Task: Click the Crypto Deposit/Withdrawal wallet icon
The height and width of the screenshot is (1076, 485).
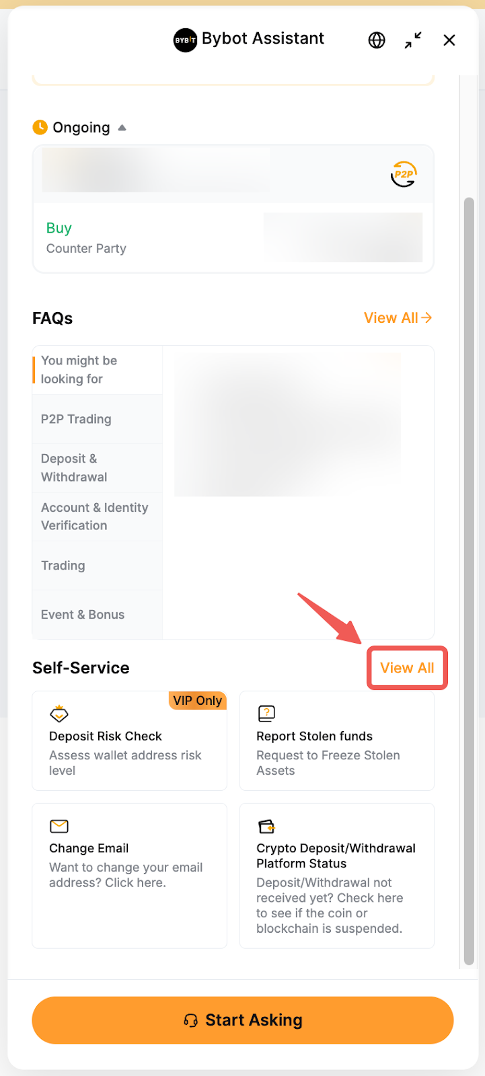Action: [x=266, y=826]
